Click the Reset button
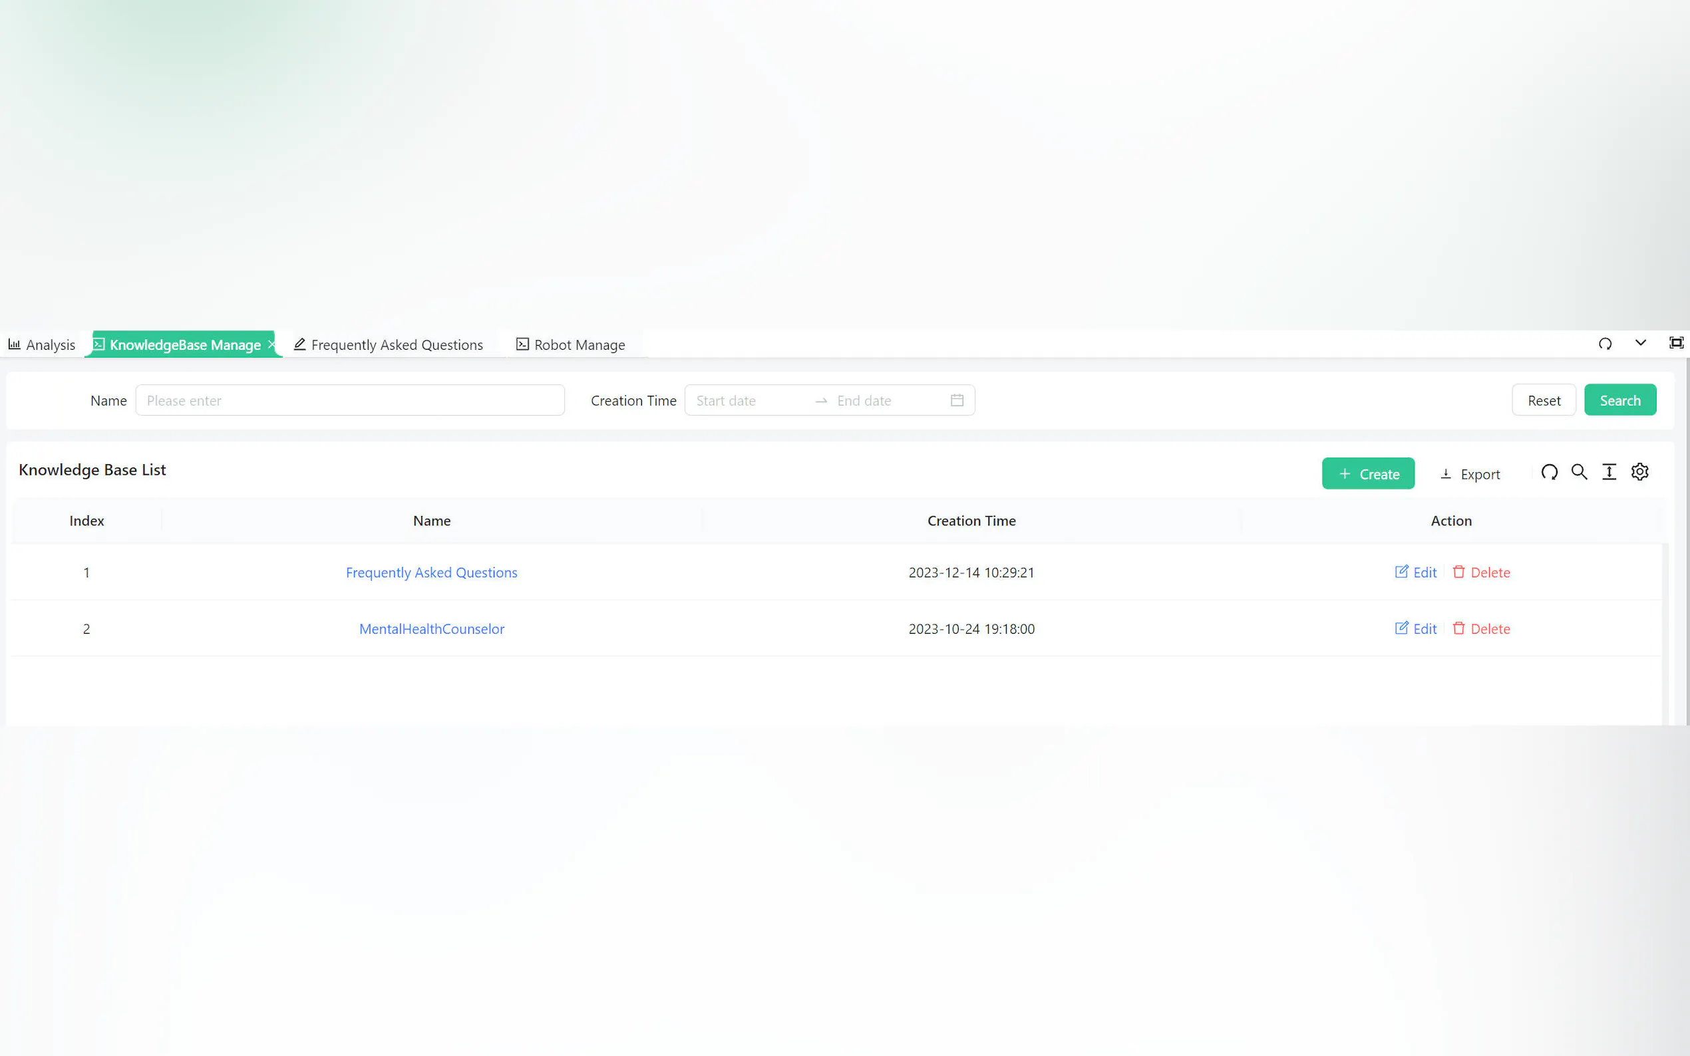 (x=1543, y=400)
